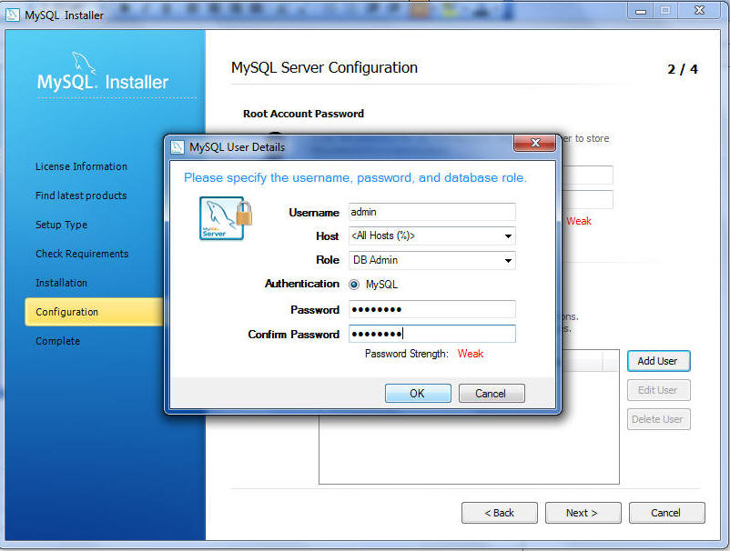Open the Check Requirements step

click(82, 254)
